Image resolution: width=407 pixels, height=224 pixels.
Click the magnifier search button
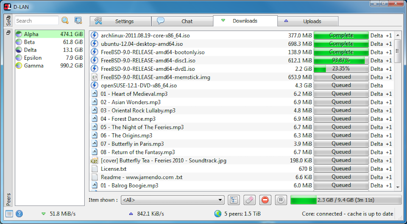click(65, 20)
